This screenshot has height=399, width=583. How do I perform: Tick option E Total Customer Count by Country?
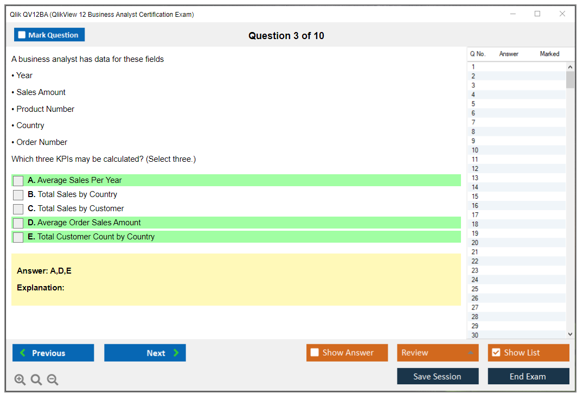(18, 237)
